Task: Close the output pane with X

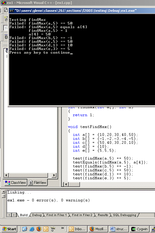Action: tap(4, 192)
